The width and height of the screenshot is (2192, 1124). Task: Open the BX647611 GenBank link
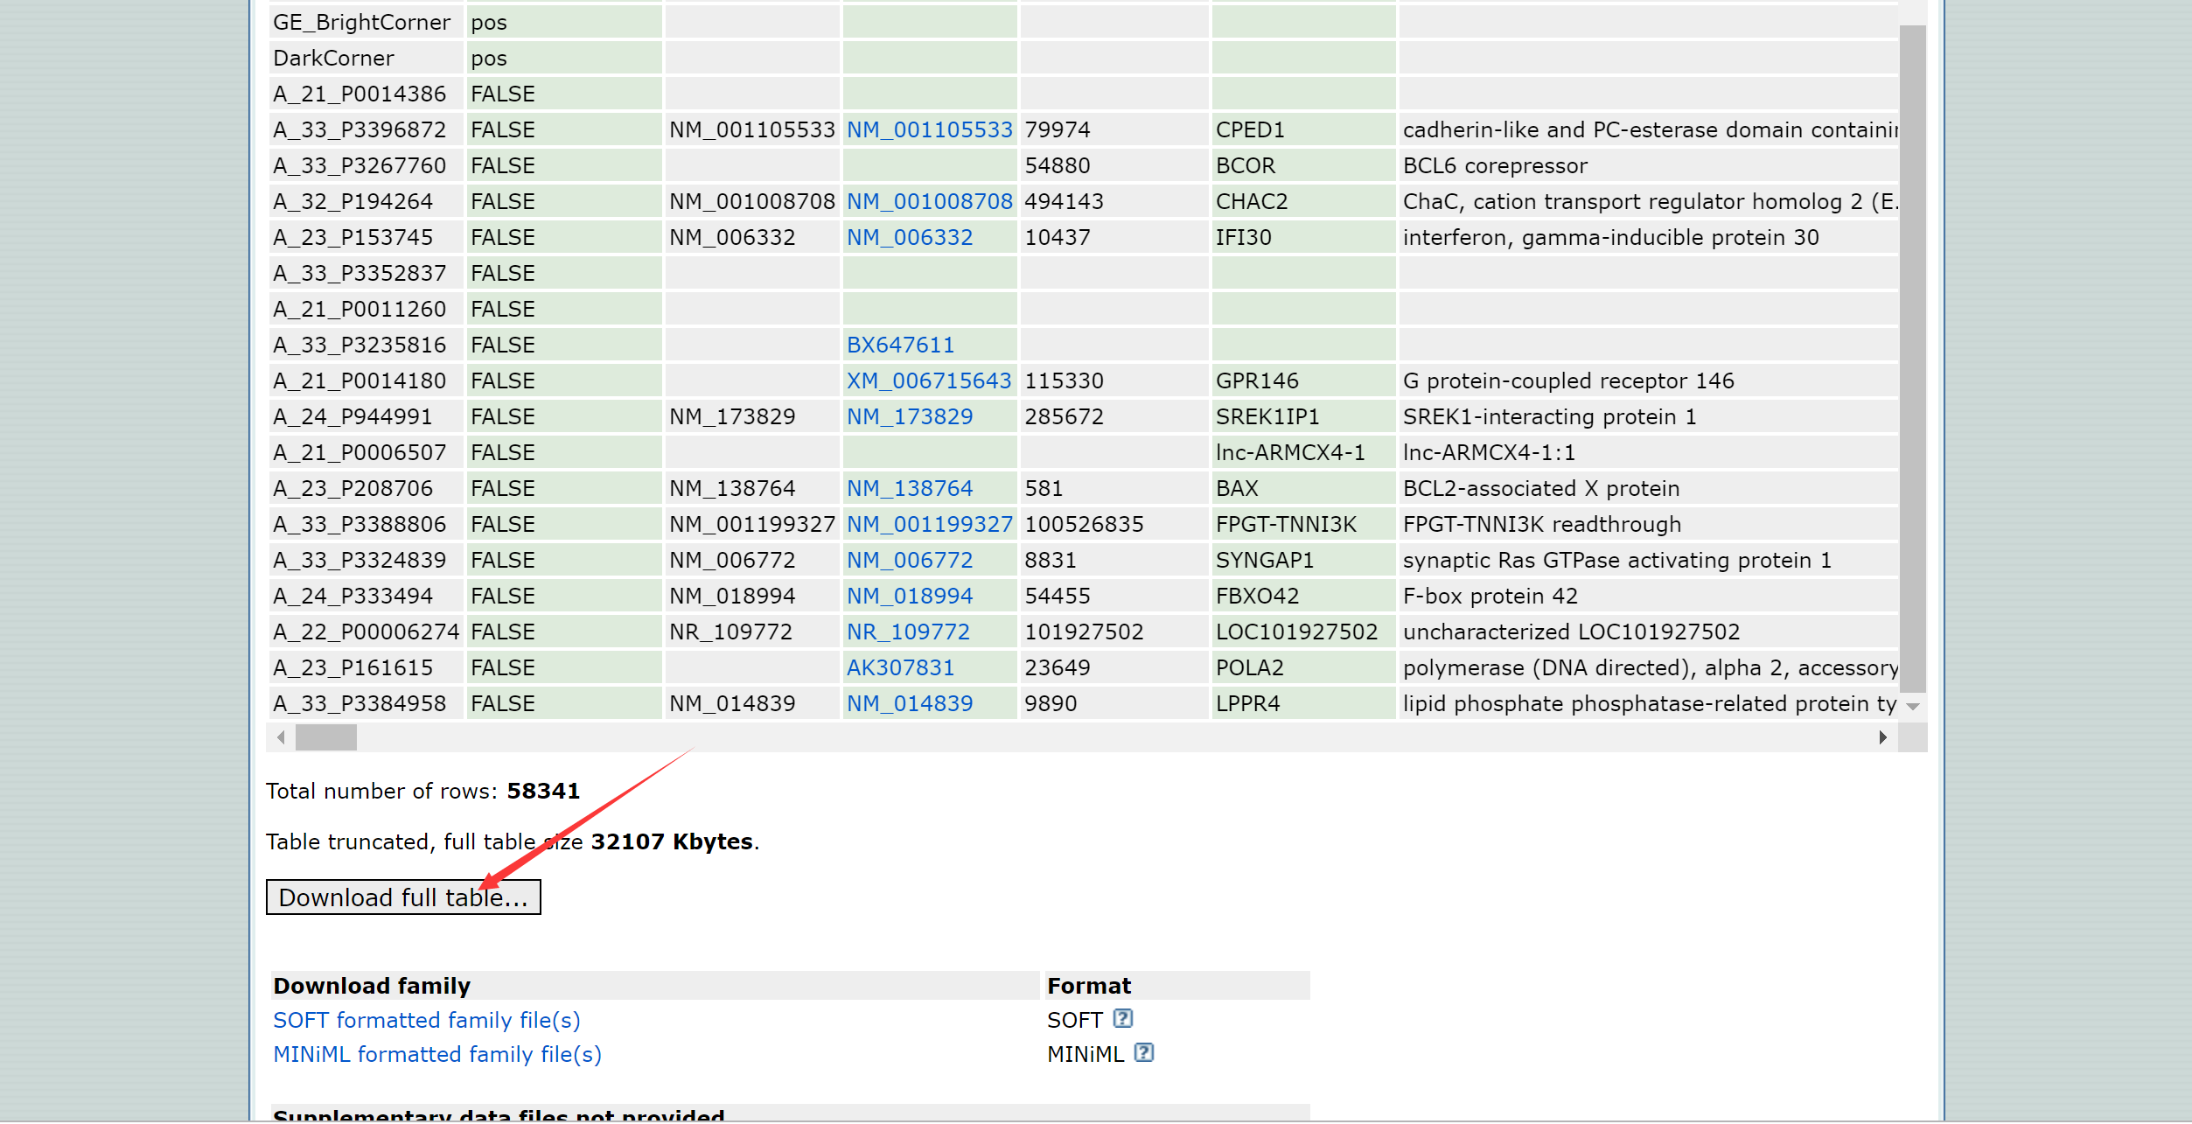pos(900,346)
